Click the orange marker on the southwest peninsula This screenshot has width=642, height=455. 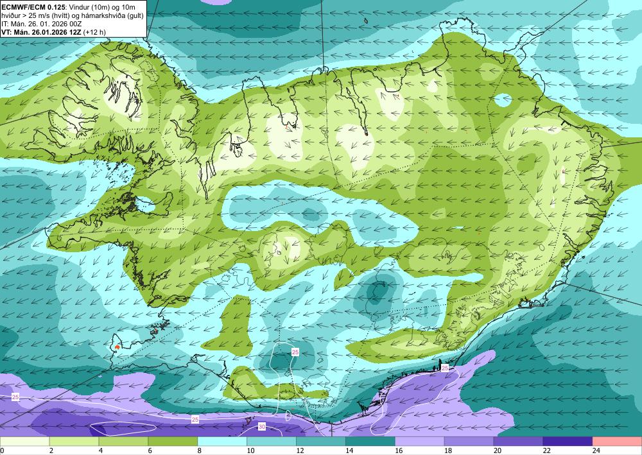(x=117, y=347)
